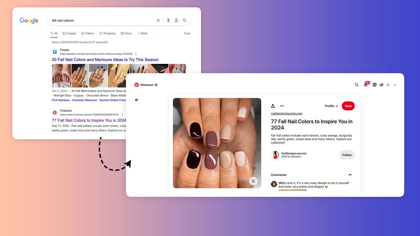Click the Pink Rainbow sitelink
Screen dimensions: 420x236
tap(61, 100)
